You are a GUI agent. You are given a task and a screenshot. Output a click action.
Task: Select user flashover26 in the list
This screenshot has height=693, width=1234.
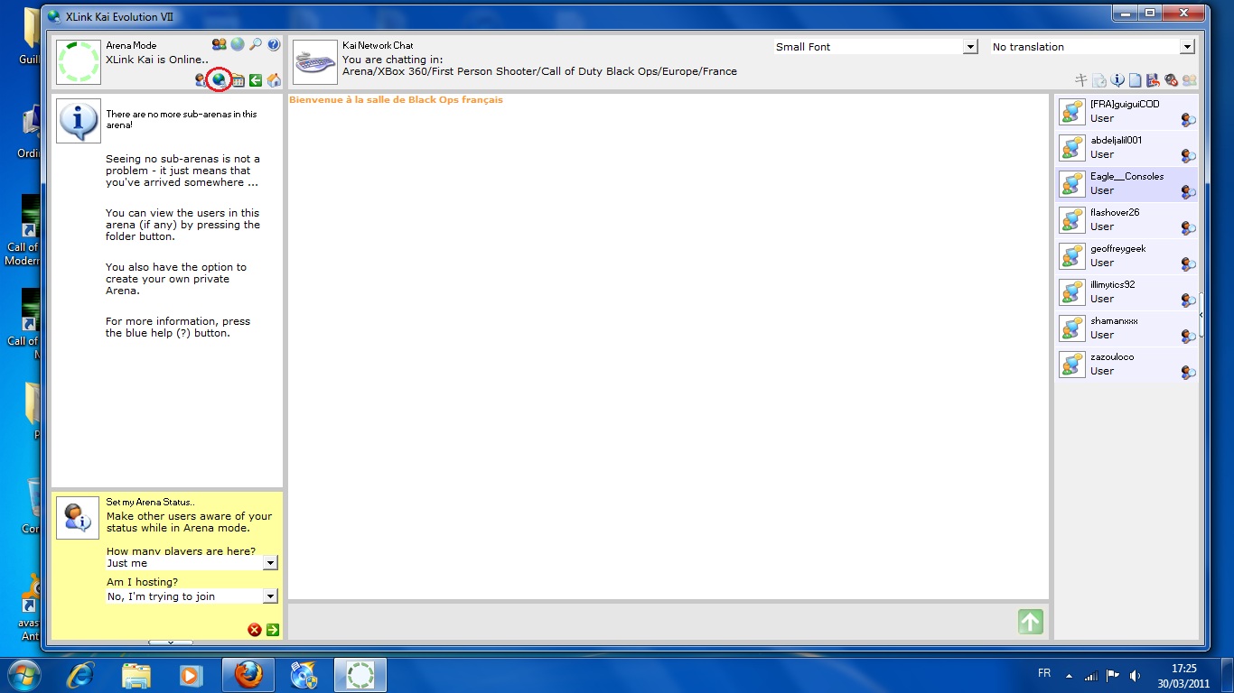(x=1126, y=220)
